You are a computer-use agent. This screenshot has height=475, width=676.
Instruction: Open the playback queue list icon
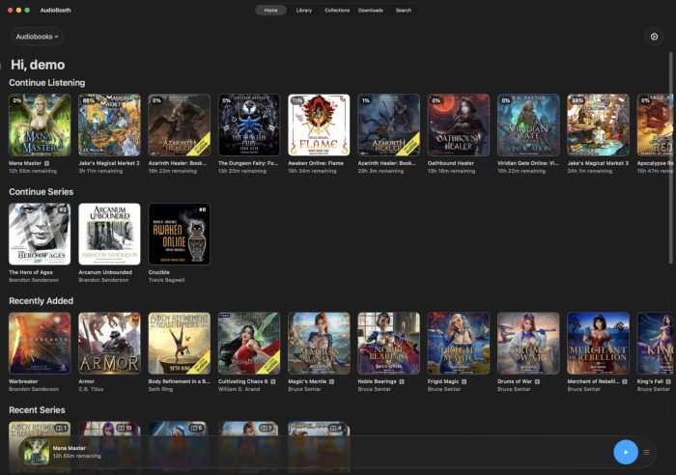(x=646, y=452)
